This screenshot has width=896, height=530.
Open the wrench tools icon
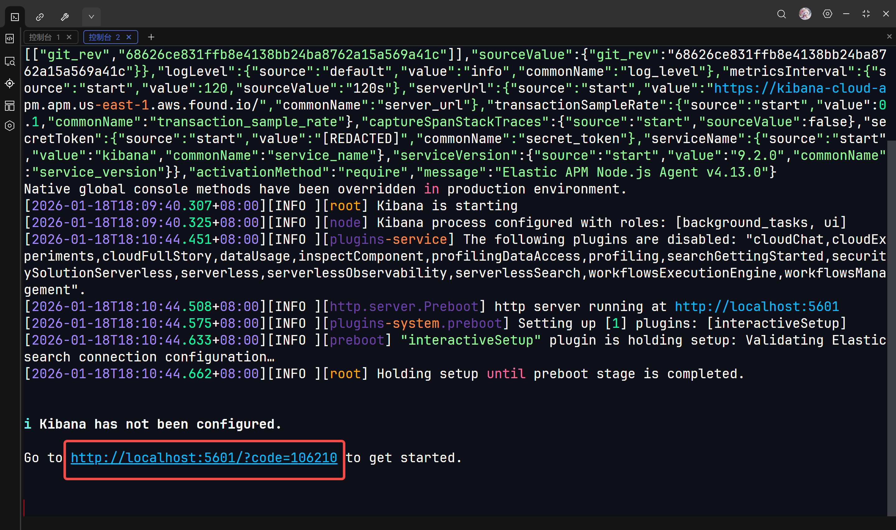pos(65,17)
